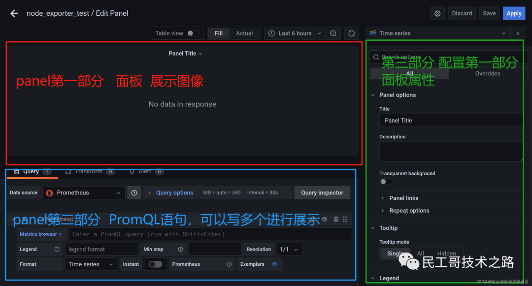
Task: Click the panel Title text field
Action: point(451,121)
